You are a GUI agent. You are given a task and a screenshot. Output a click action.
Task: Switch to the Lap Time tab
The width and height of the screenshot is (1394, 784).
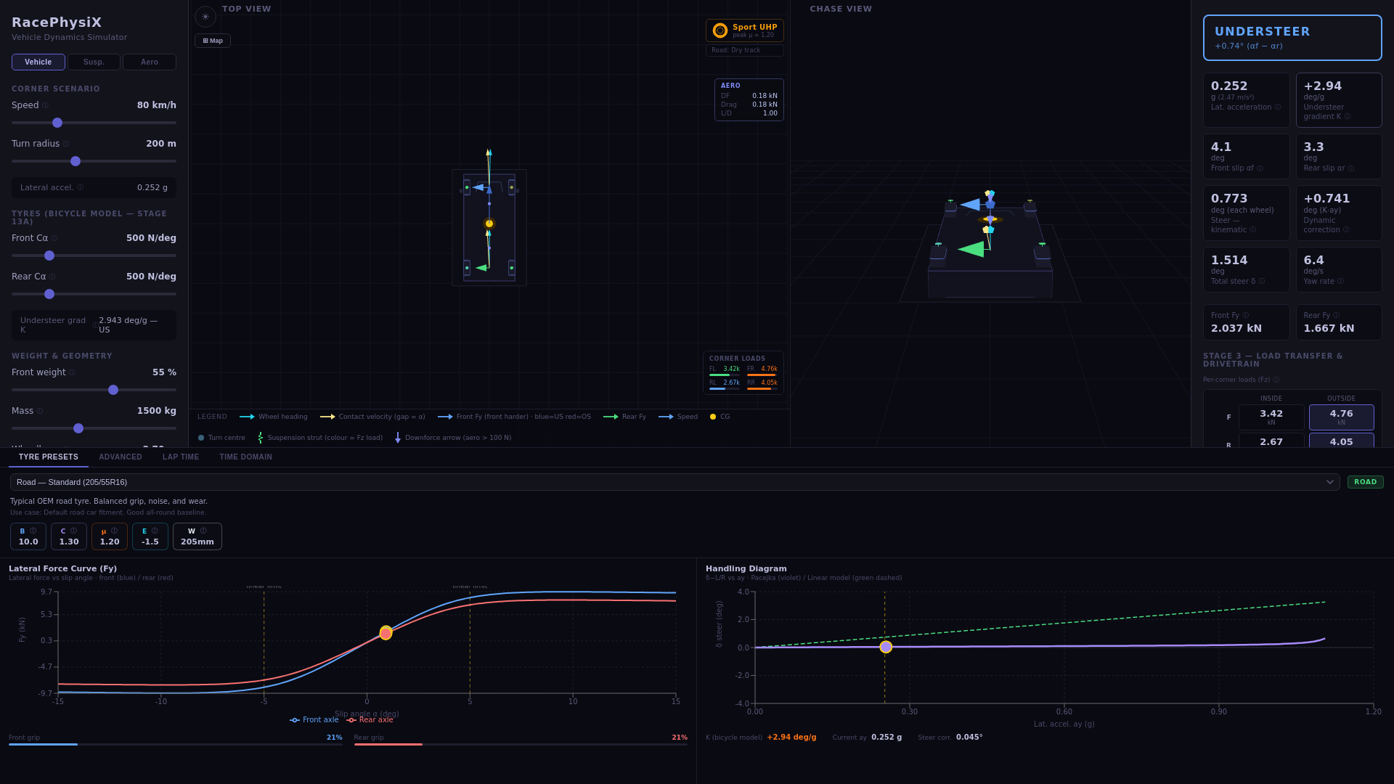point(181,457)
